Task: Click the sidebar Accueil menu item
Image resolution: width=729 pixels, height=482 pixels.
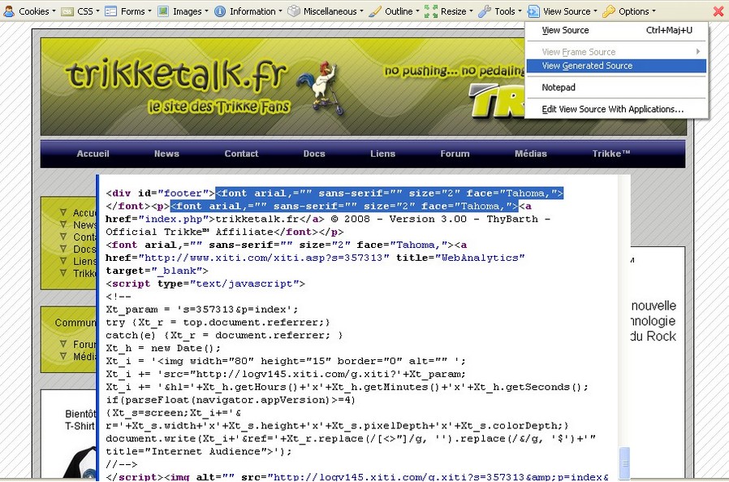Action: [x=84, y=213]
